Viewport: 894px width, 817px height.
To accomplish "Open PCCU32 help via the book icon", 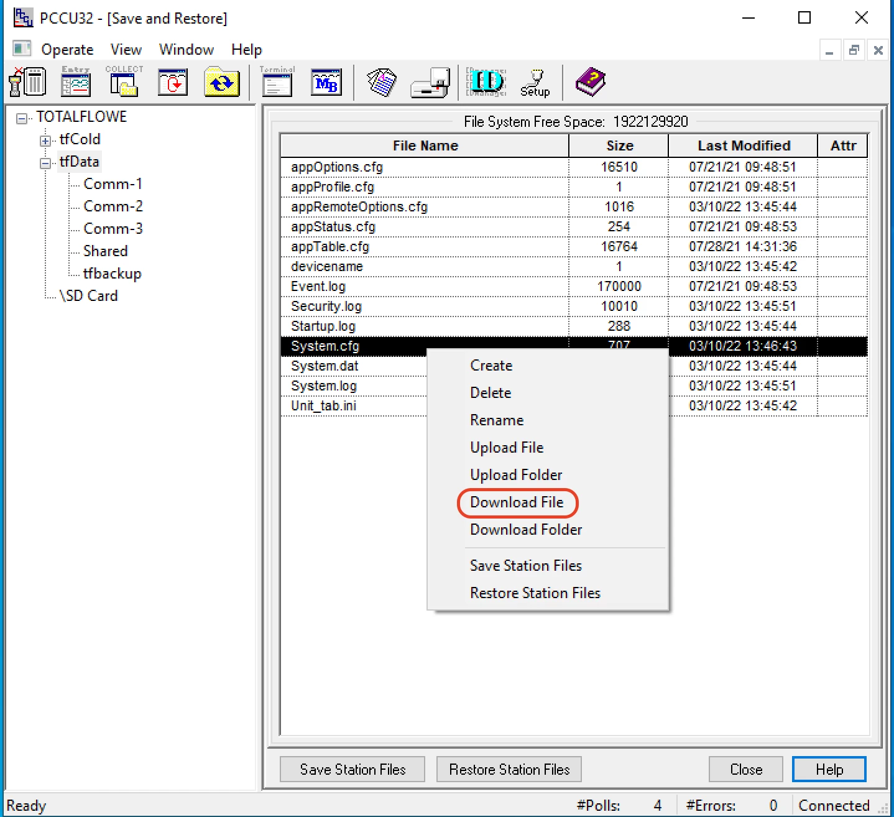I will tap(590, 82).
